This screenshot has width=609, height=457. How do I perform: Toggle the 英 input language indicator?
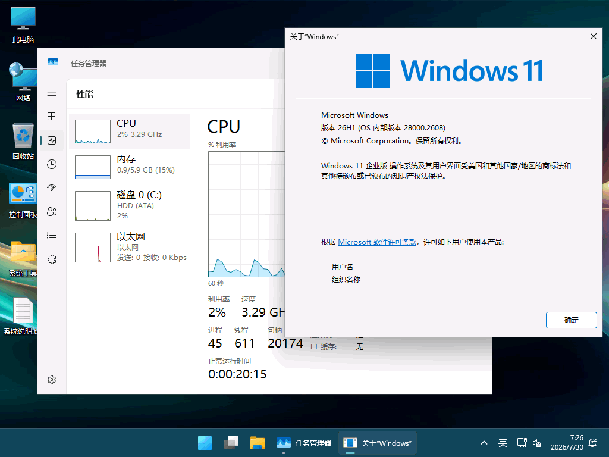(503, 443)
